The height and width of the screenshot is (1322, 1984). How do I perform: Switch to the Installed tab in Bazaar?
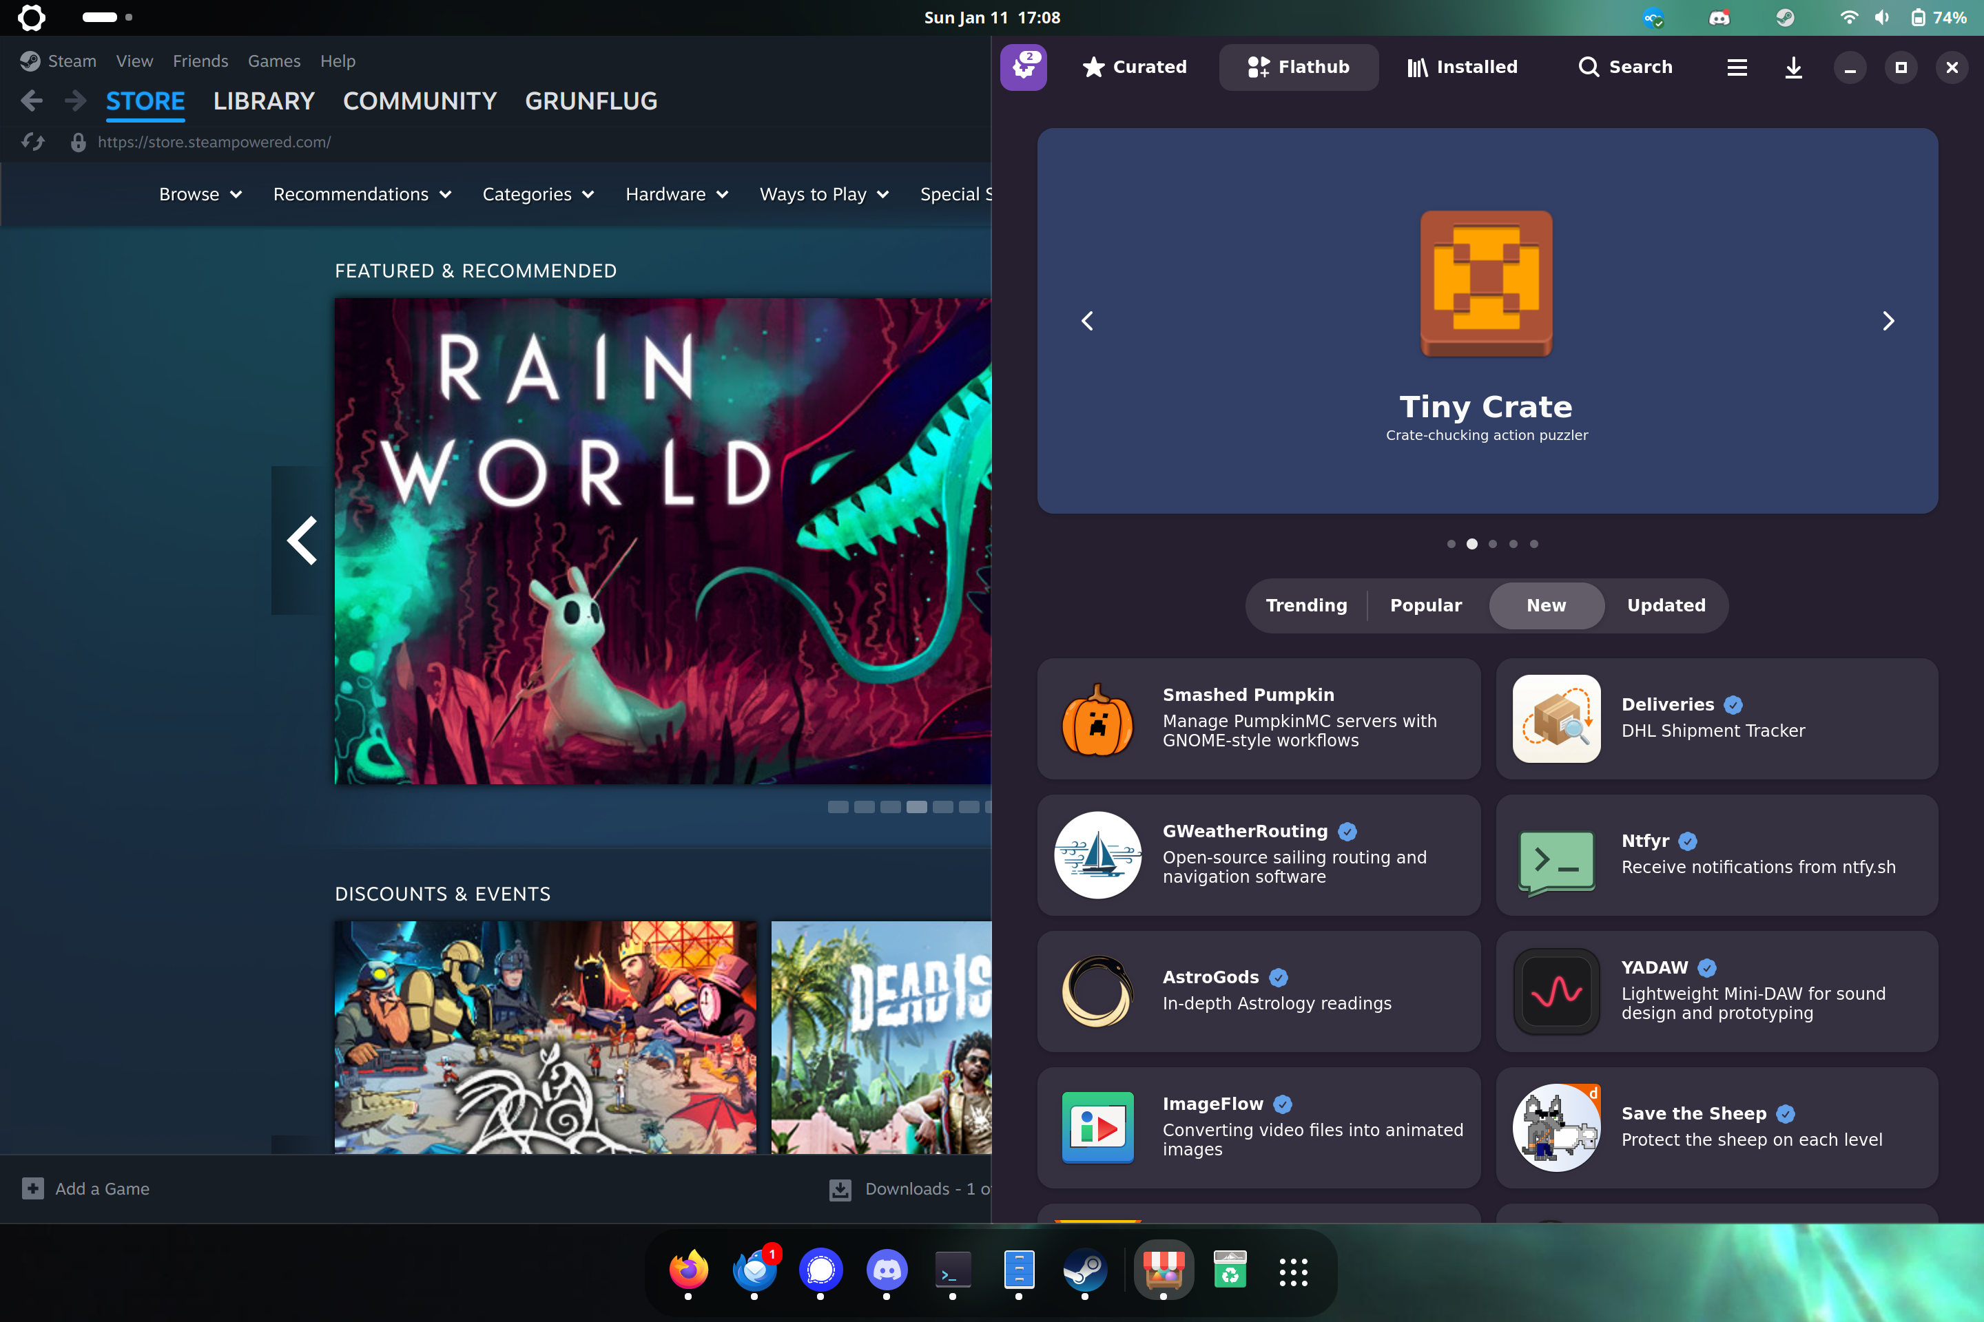1461,67
